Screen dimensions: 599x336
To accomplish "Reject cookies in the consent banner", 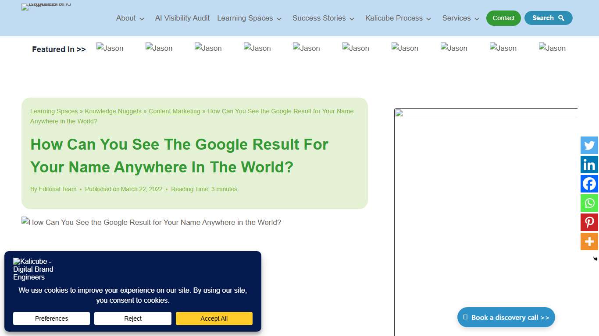I will point(132,318).
